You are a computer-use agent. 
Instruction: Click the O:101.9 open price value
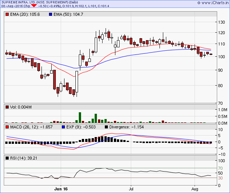coord(68,6)
